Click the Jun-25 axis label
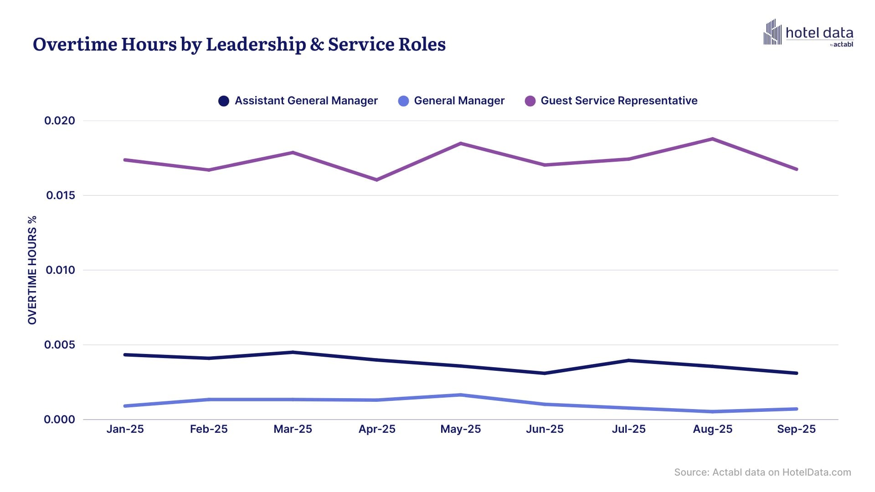Screen dimensions: 875x492 [x=545, y=429]
